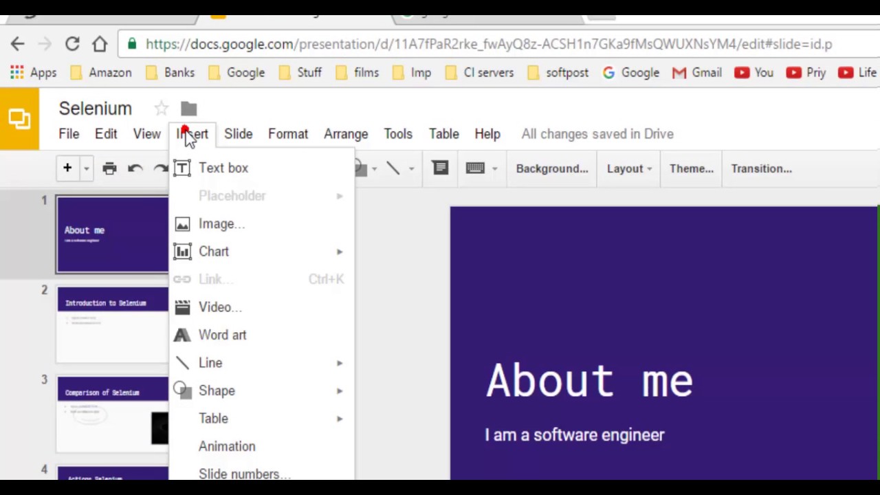Choose Image... from Insert menu

point(261,223)
